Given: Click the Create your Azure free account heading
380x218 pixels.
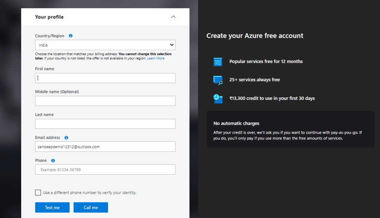Looking at the screenshot, I should [x=255, y=36].
